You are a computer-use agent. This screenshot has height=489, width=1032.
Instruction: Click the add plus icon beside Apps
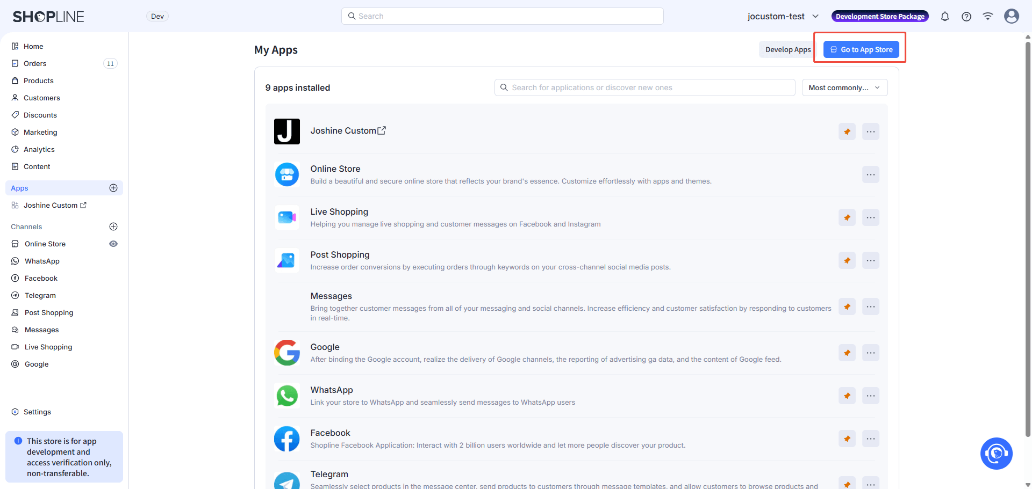click(x=113, y=188)
